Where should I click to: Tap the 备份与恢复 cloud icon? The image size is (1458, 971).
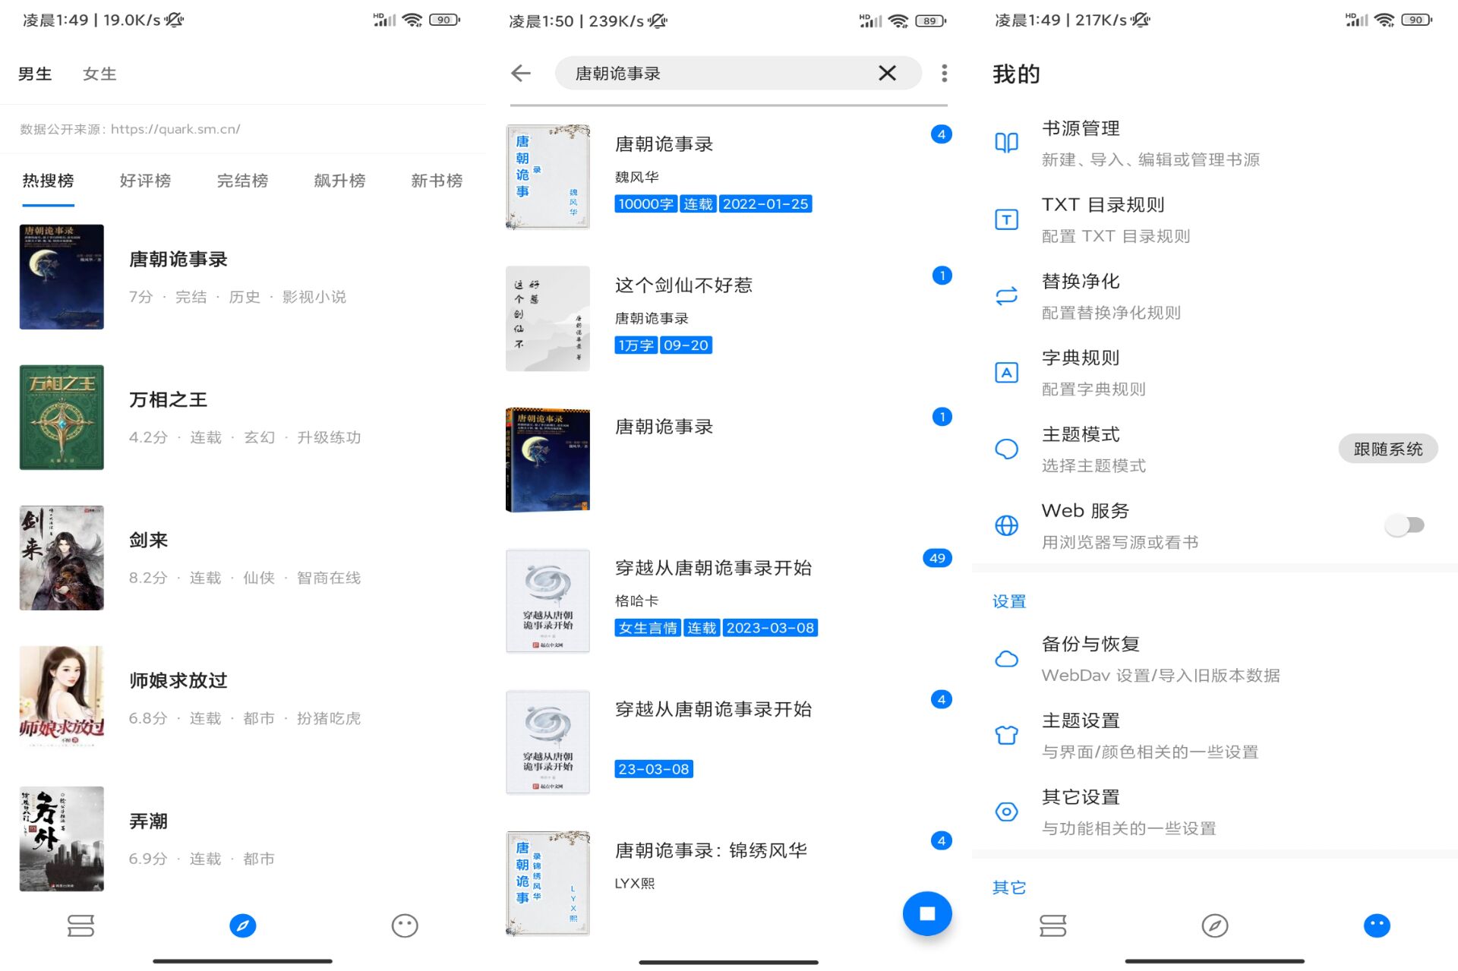1006,659
